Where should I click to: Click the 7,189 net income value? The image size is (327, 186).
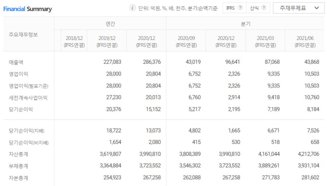[274, 109]
